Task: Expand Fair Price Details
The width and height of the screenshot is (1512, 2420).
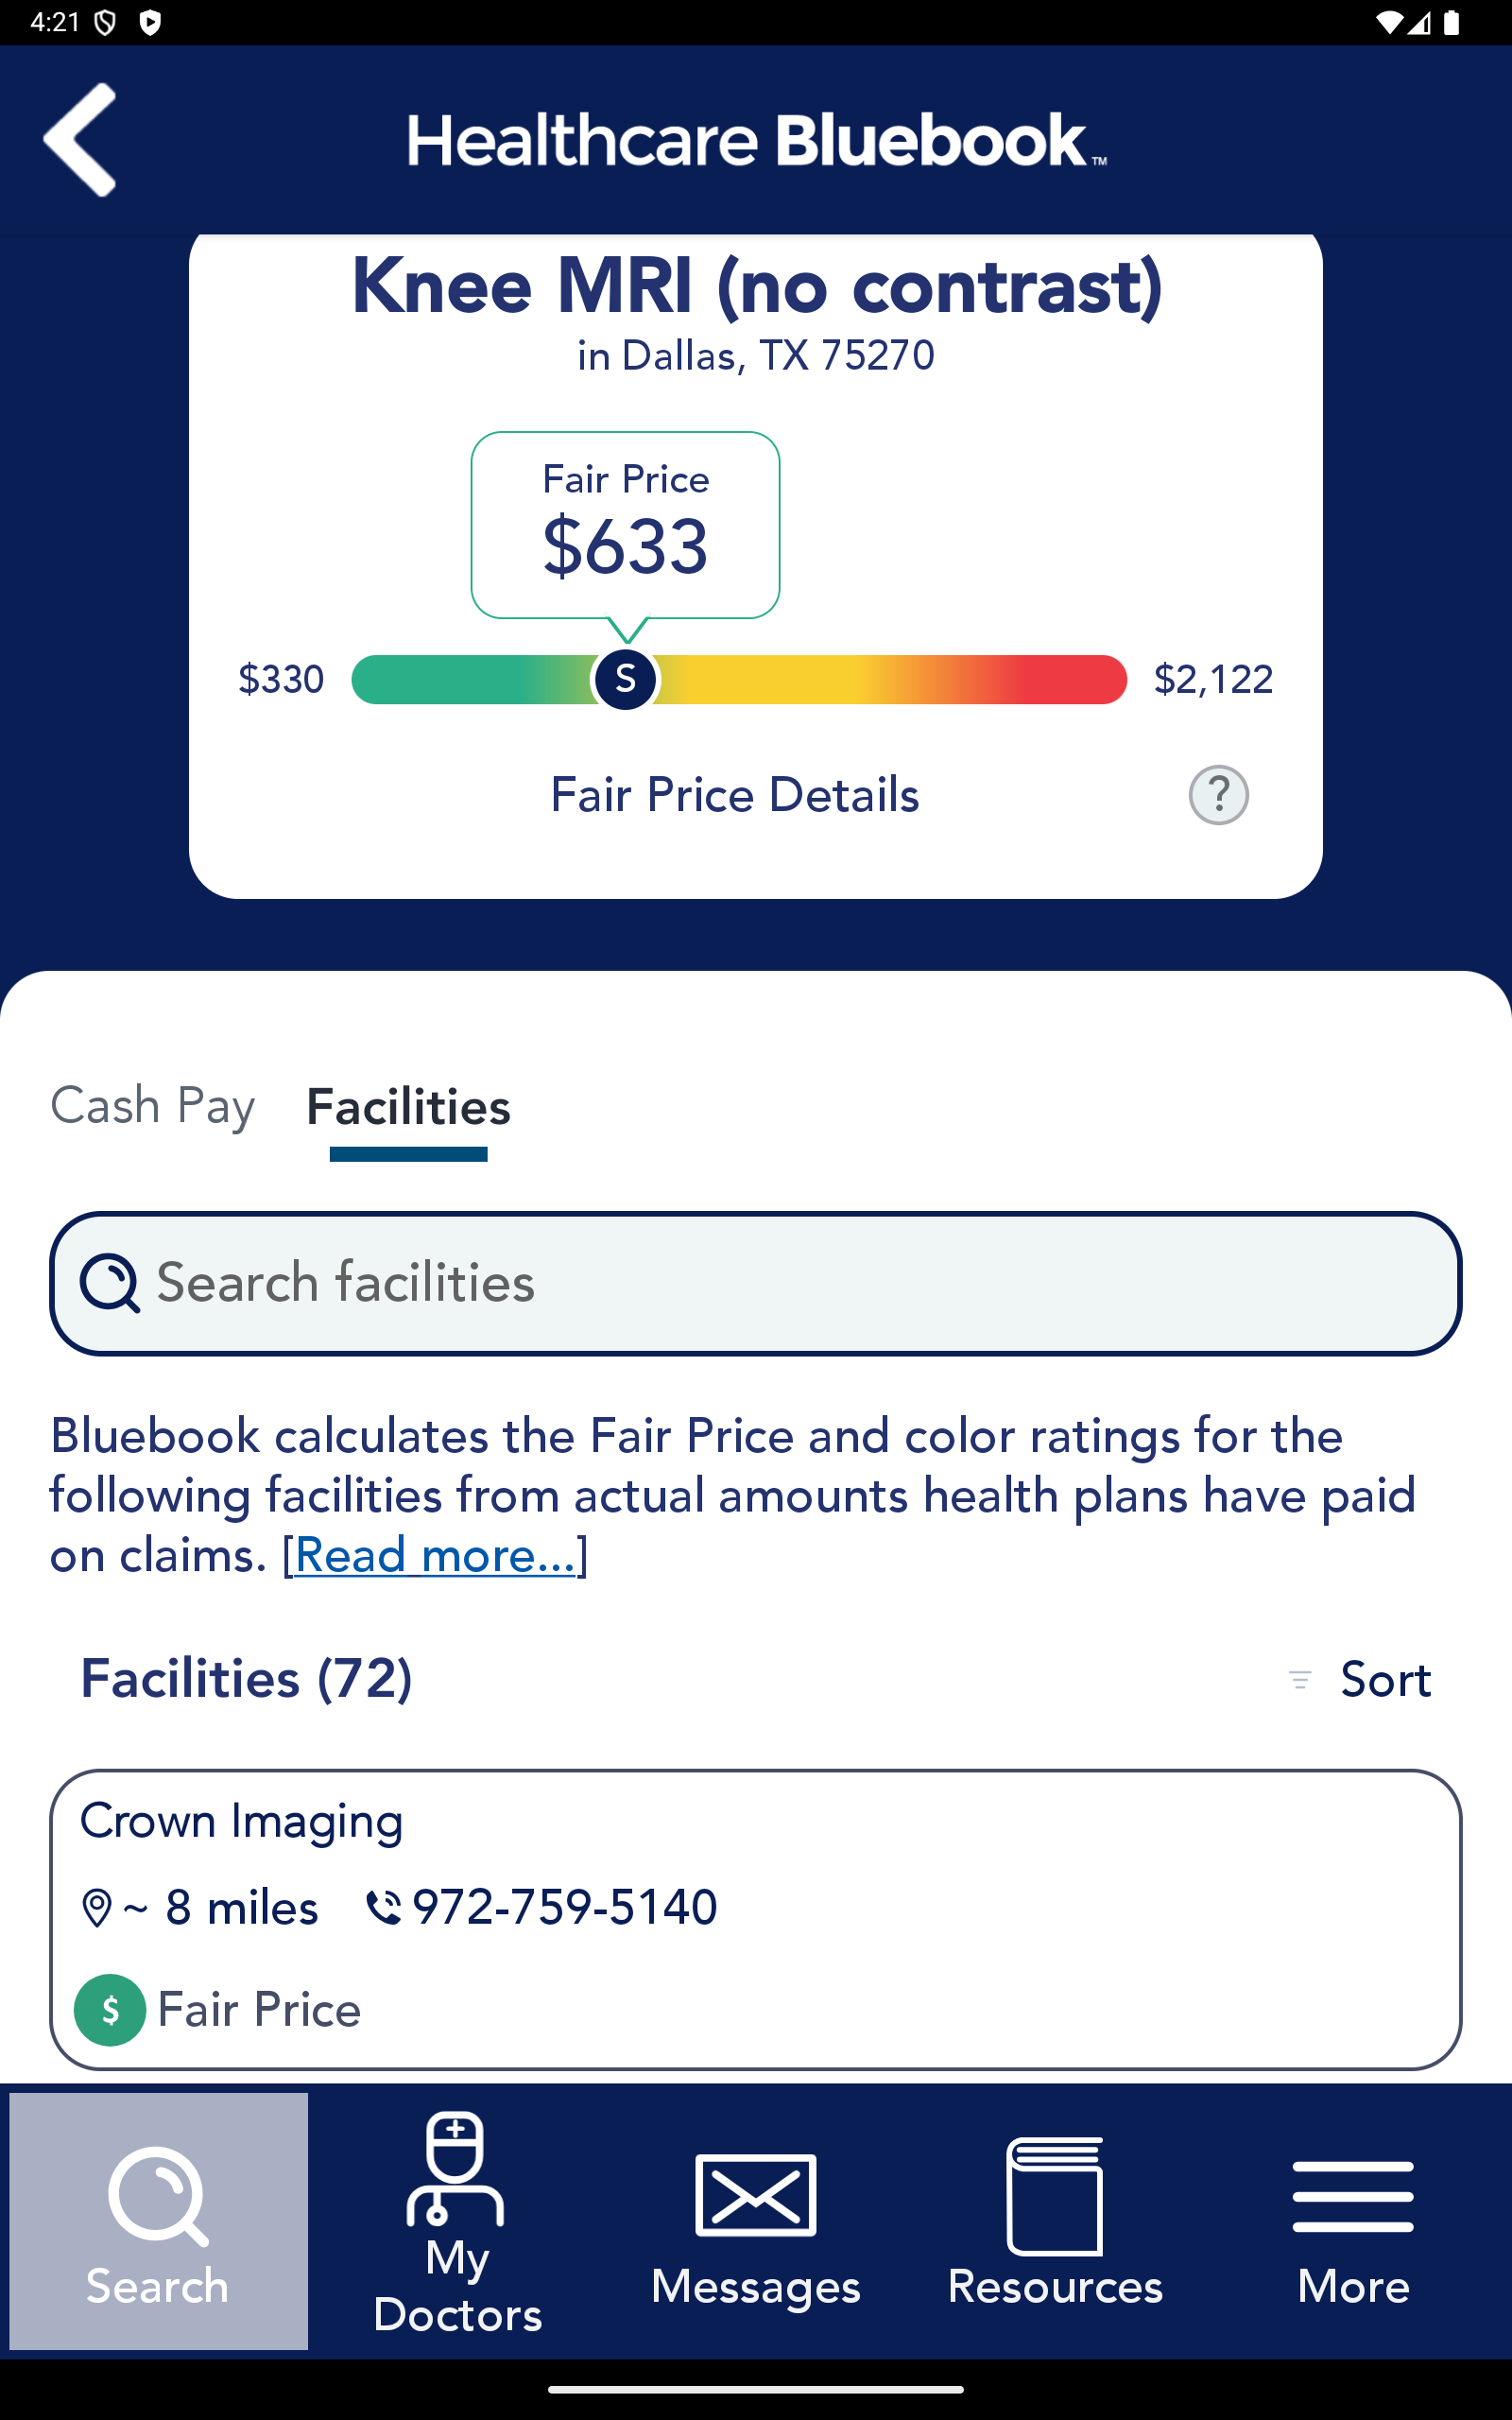Action: click(x=735, y=795)
